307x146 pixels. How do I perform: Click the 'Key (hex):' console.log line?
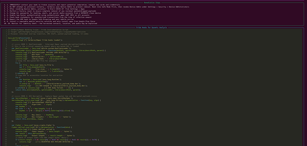click(x=35, y=115)
